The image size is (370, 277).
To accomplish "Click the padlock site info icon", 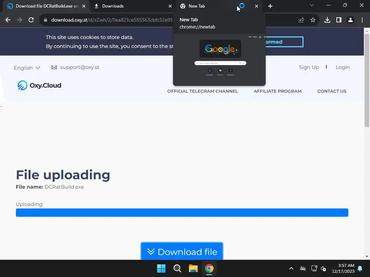I will [46, 20].
